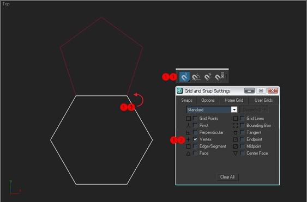Viewport: 307px width, 202px height.
Task: Select the User Grids tab
Action: (x=263, y=100)
